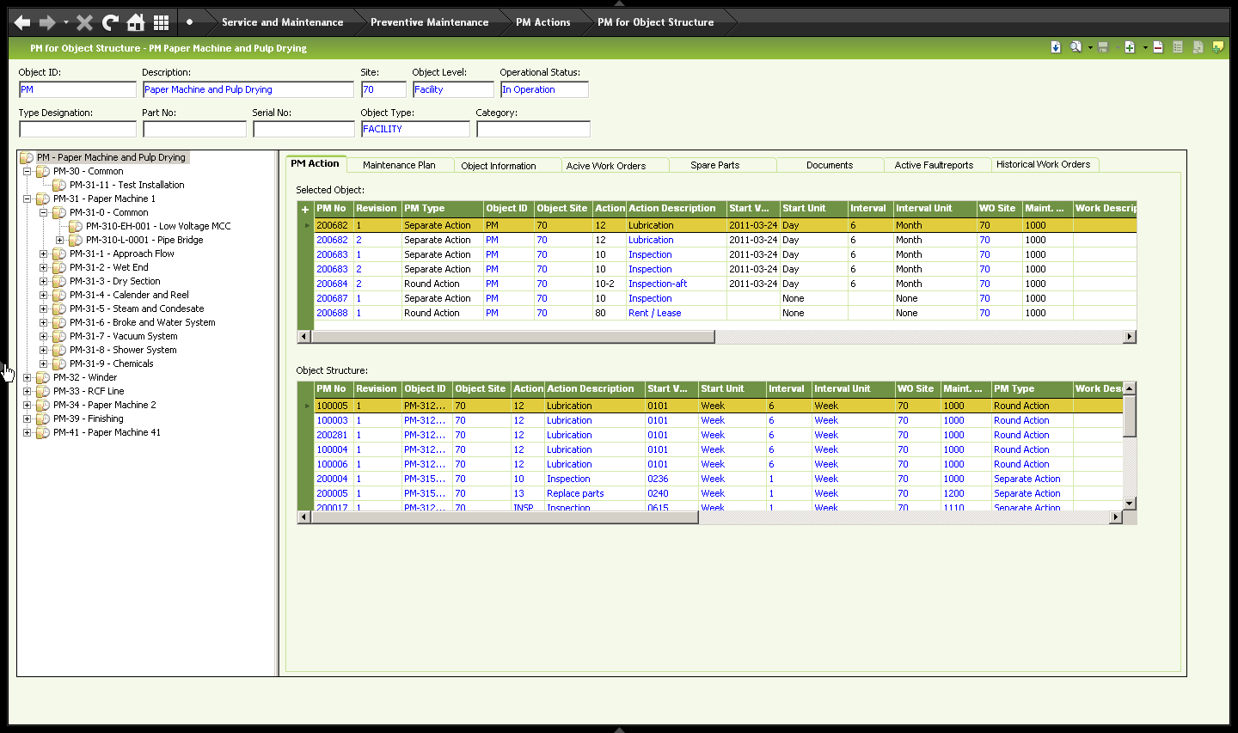This screenshot has height=733, width=1238.
Task: Go back with the left arrow icon
Action: coord(22,22)
